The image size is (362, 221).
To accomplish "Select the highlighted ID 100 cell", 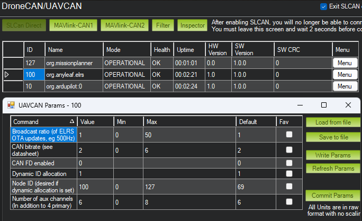I will point(34,75).
